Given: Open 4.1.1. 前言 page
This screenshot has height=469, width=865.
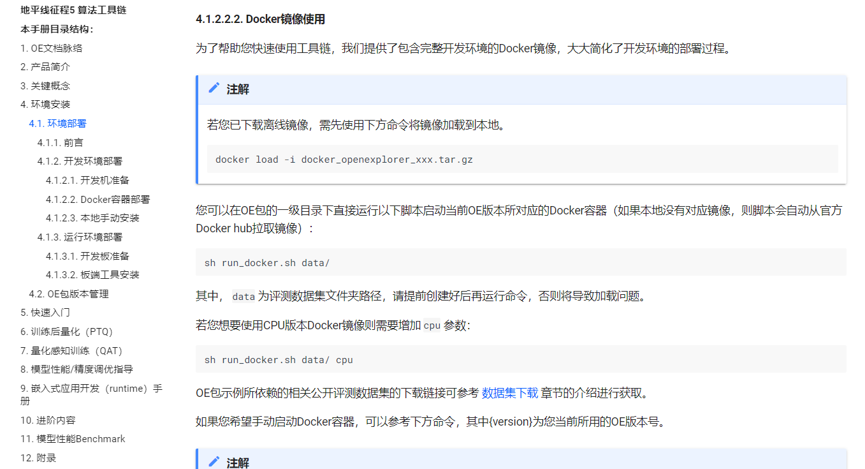Looking at the screenshot, I should point(60,142).
